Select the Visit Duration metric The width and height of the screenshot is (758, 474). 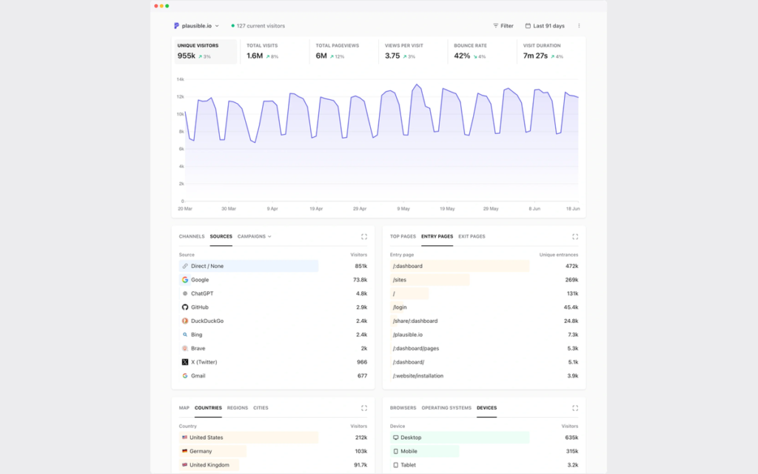click(x=550, y=51)
